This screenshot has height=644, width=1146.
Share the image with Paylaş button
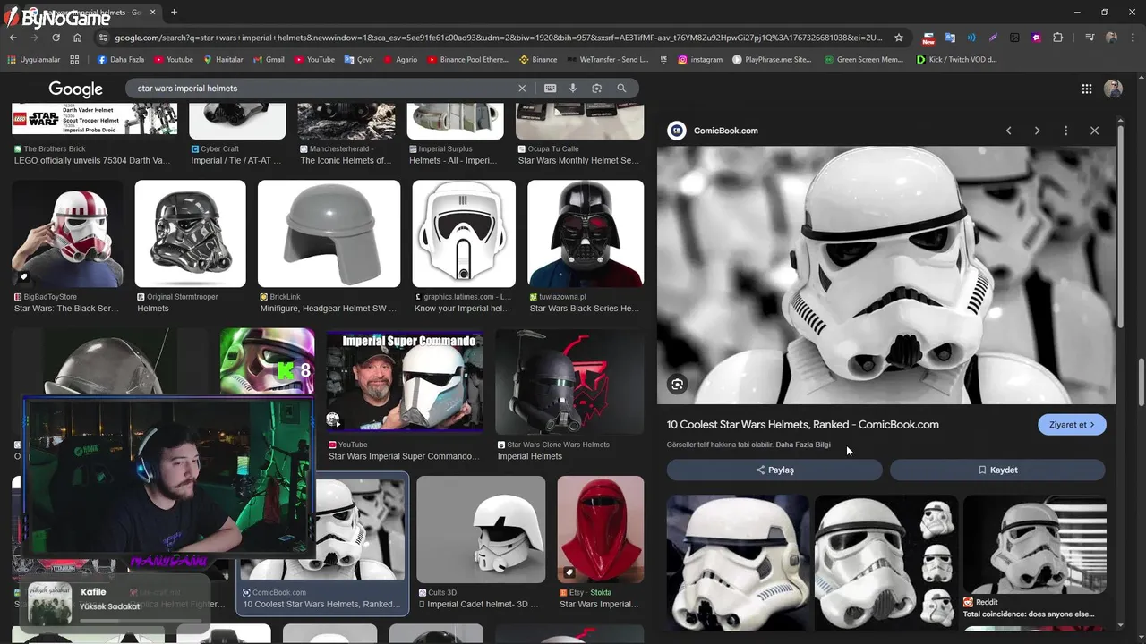click(x=774, y=470)
